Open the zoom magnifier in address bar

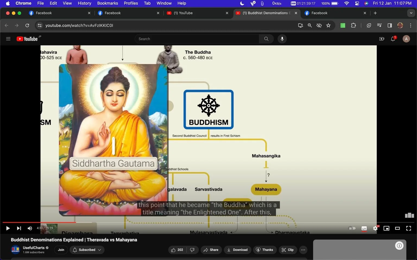point(309,25)
